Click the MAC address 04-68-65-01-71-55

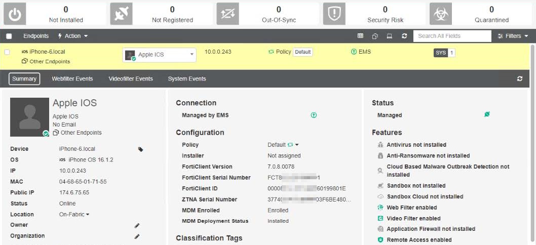click(x=83, y=181)
